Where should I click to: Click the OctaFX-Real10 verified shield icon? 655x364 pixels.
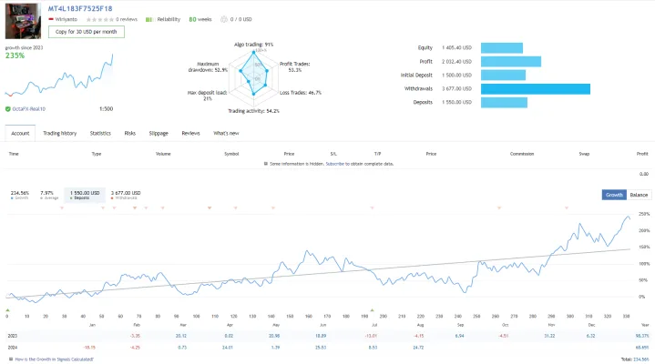tap(8, 109)
